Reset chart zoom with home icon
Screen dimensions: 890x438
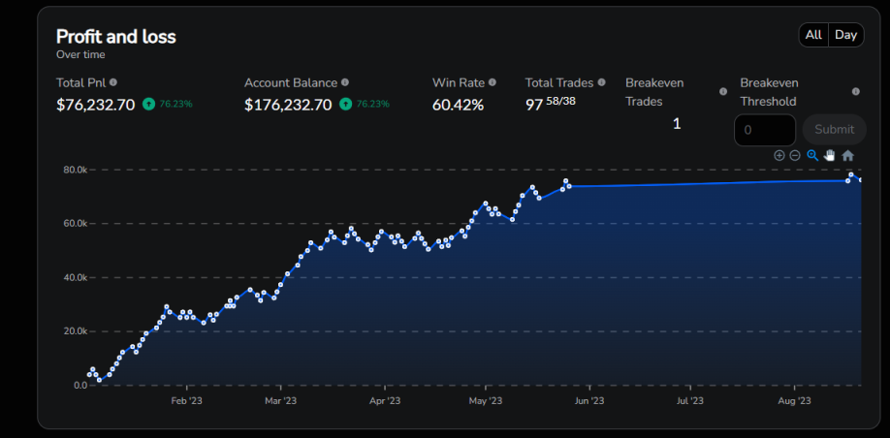tap(848, 156)
